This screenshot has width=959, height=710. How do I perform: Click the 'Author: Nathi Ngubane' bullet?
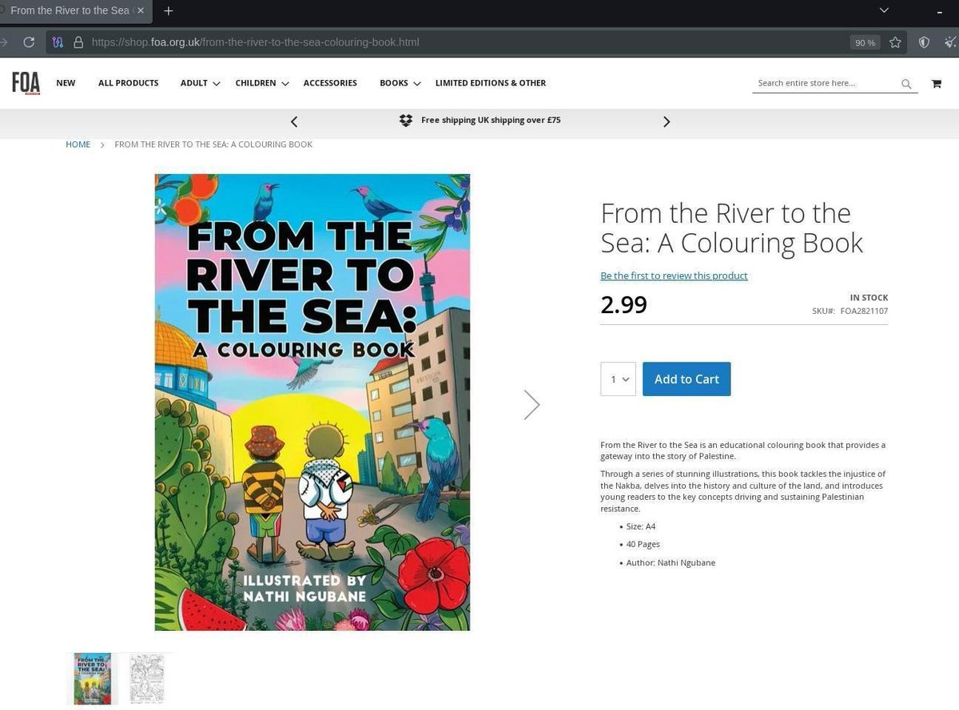(x=671, y=563)
